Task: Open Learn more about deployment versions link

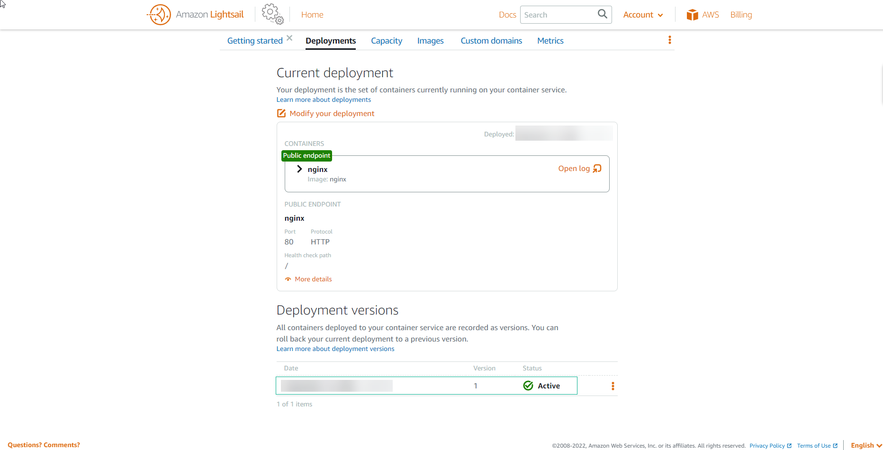Action: (335, 349)
